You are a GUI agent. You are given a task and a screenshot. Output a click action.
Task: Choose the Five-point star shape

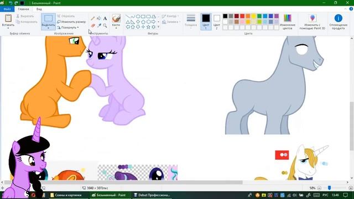148,27
